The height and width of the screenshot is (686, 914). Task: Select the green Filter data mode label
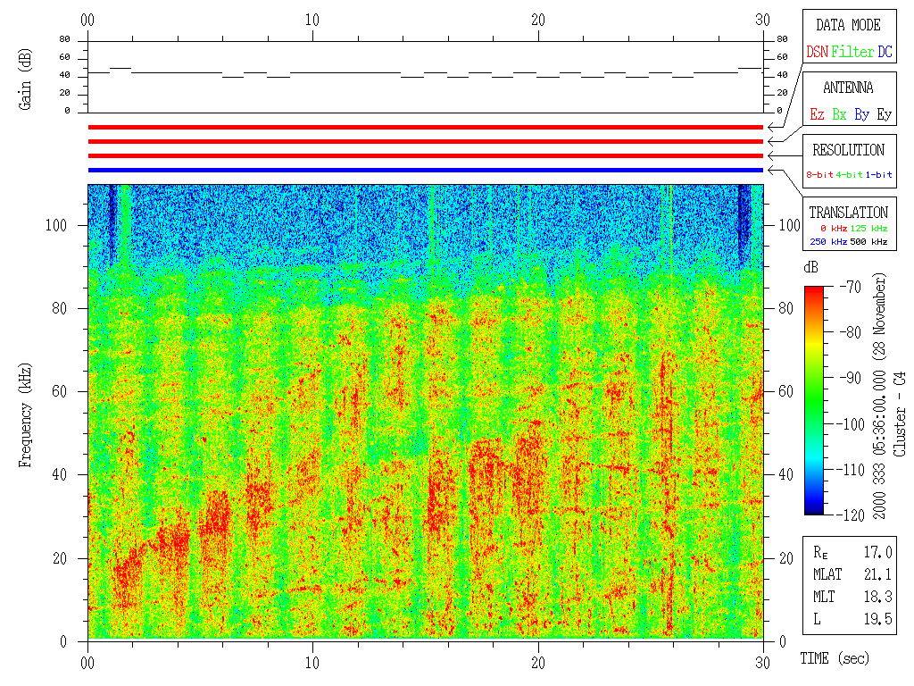[x=852, y=53]
